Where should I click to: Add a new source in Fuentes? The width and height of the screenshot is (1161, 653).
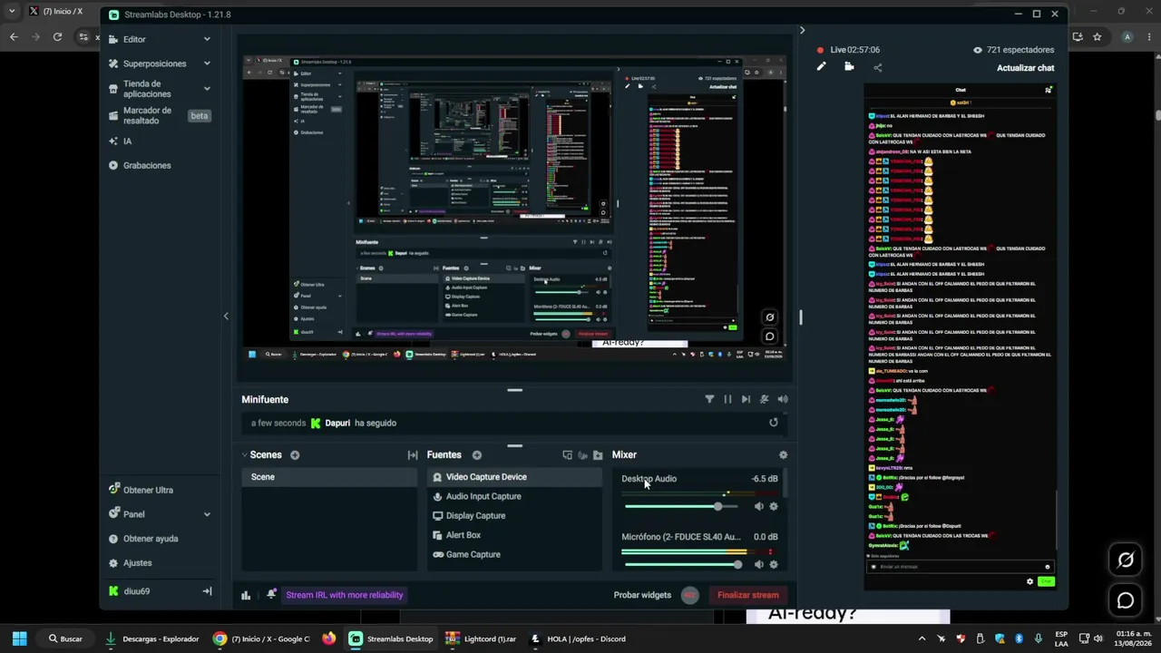coord(477,455)
